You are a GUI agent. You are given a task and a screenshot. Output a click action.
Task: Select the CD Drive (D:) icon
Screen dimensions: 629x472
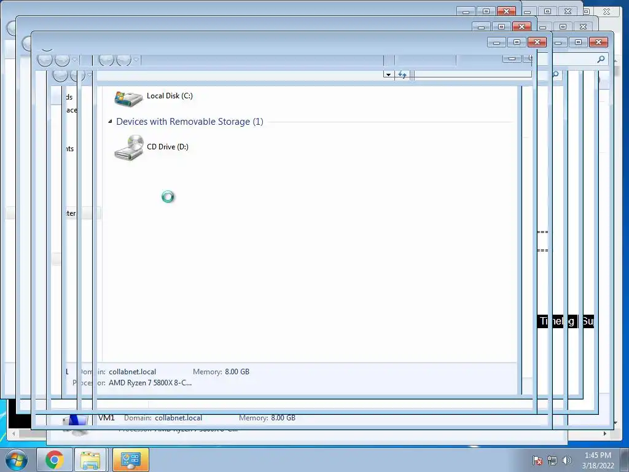[x=129, y=147]
